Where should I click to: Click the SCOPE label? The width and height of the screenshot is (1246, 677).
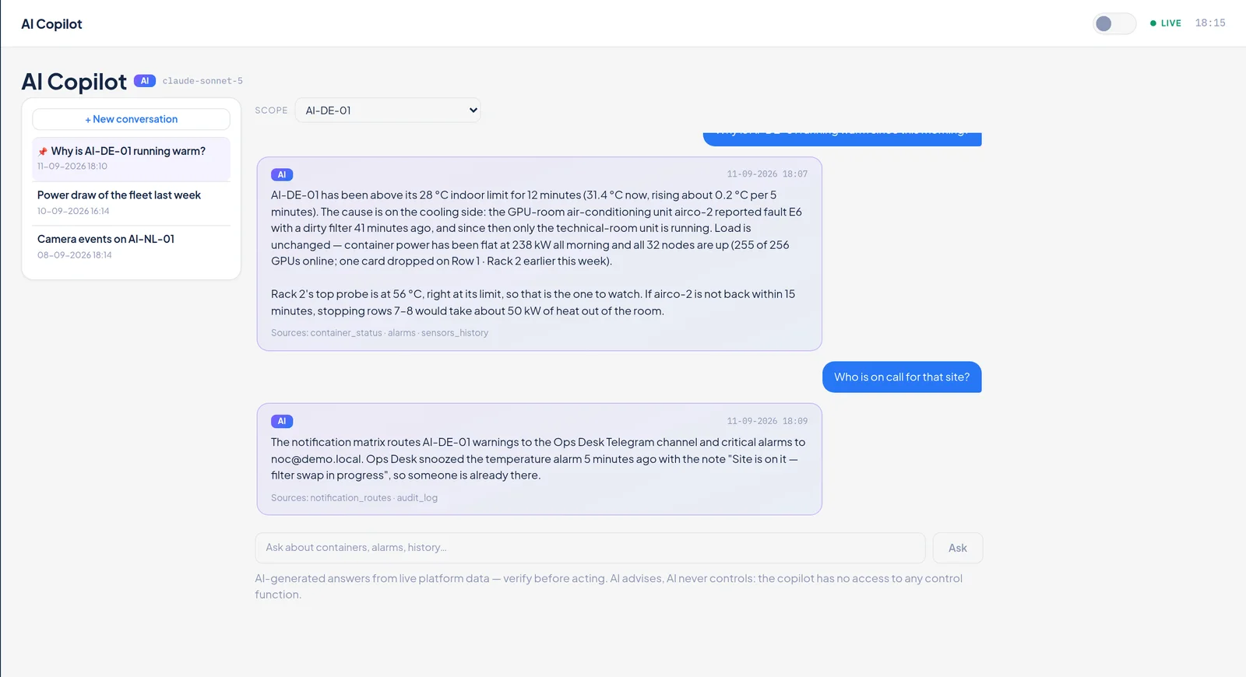(x=271, y=110)
